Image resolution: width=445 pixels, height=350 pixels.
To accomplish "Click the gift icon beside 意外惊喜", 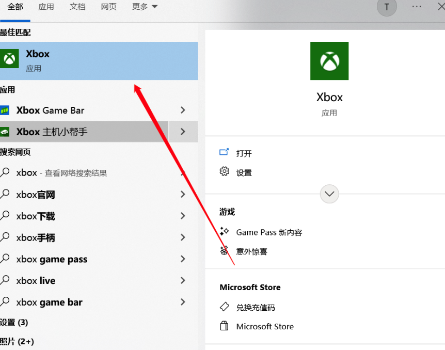I will (x=224, y=250).
